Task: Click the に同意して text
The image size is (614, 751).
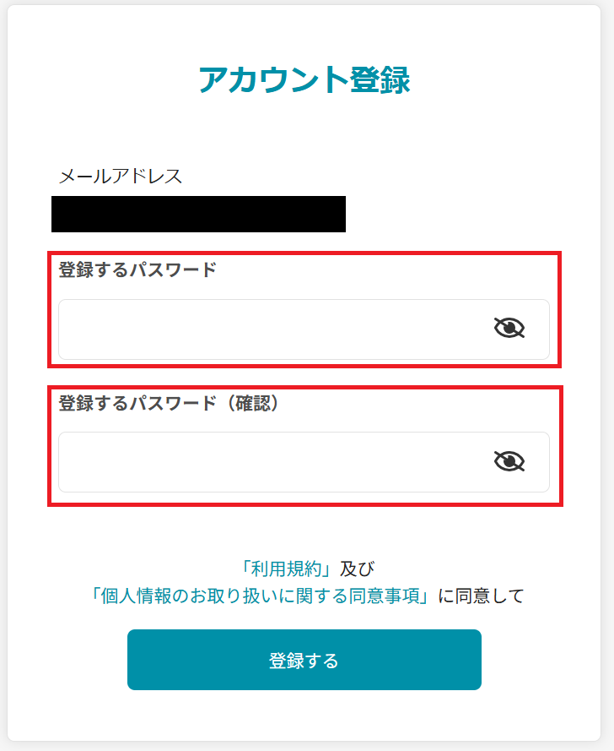Action: (x=481, y=596)
